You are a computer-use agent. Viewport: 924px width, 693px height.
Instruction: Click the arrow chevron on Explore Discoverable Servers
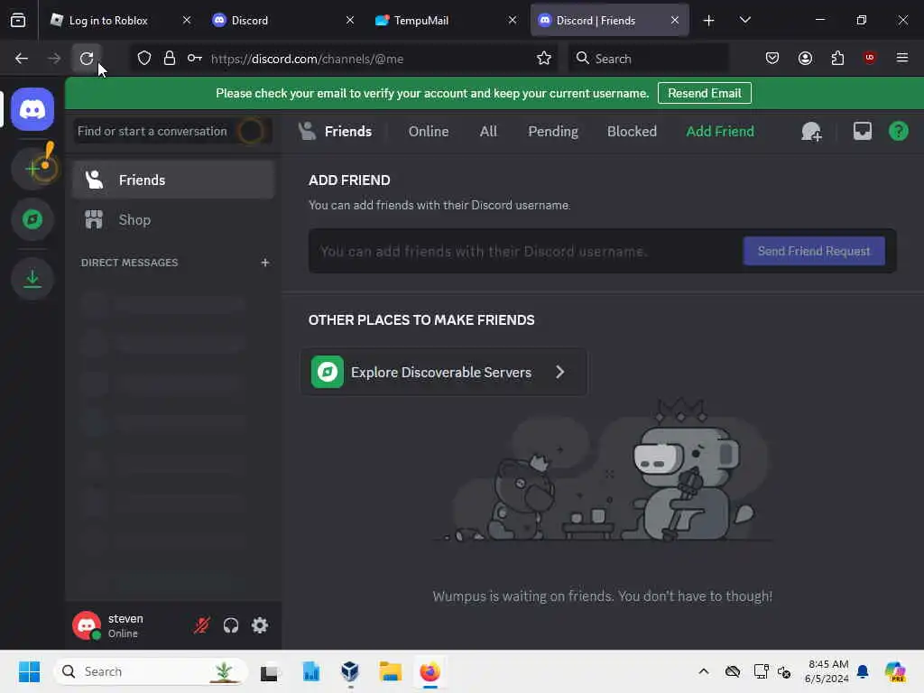pos(559,372)
